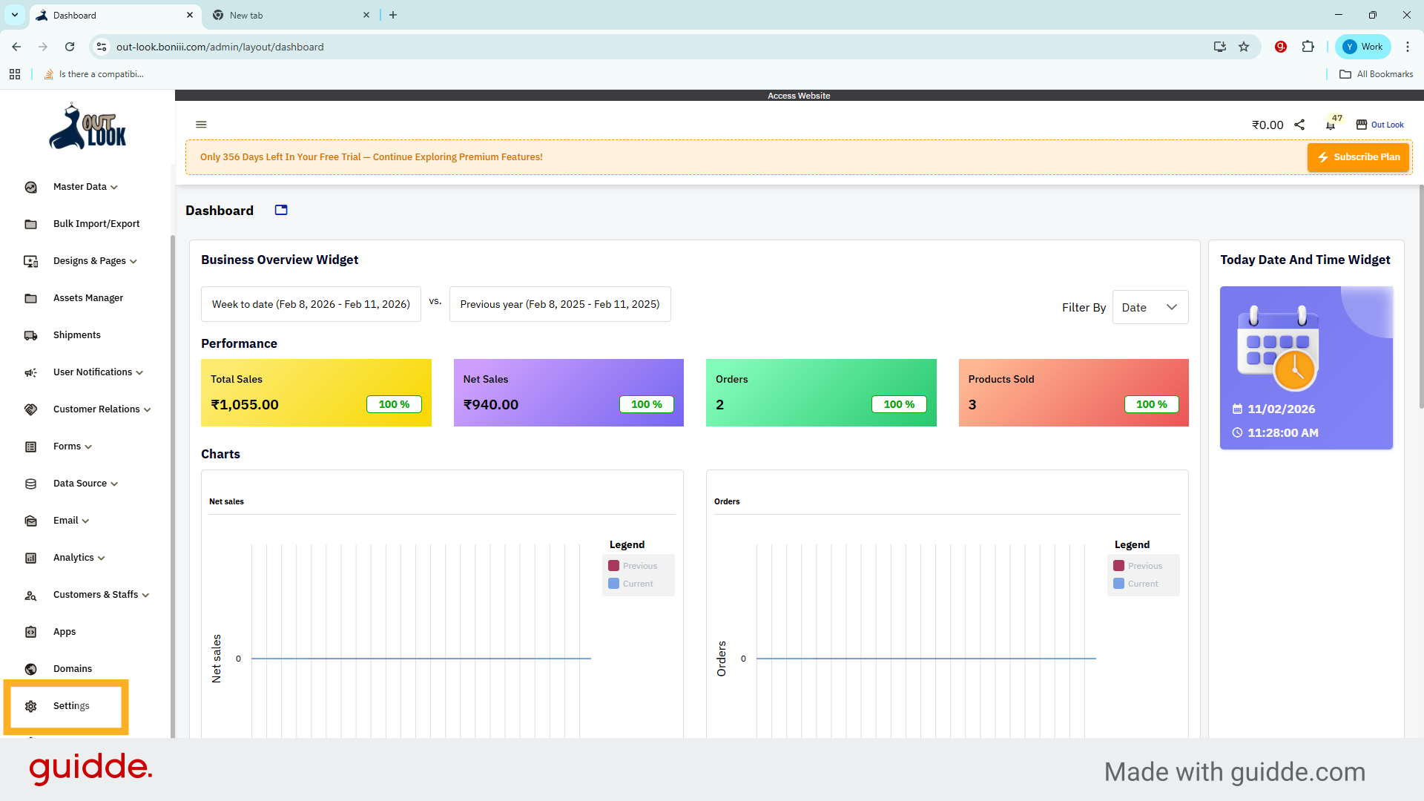Open Previous year comparison range selector
The width and height of the screenshot is (1424, 801).
560,304
